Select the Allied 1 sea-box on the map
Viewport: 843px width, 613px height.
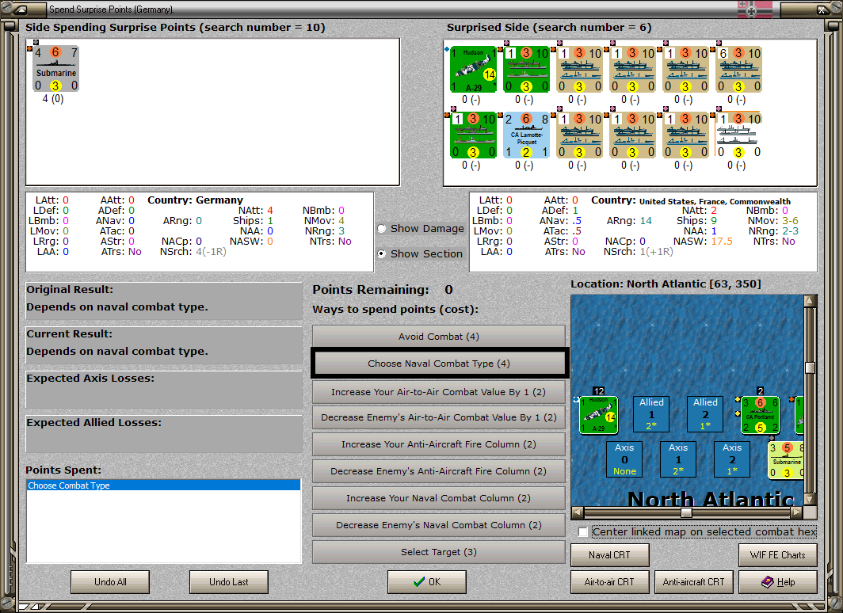click(651, 414)
